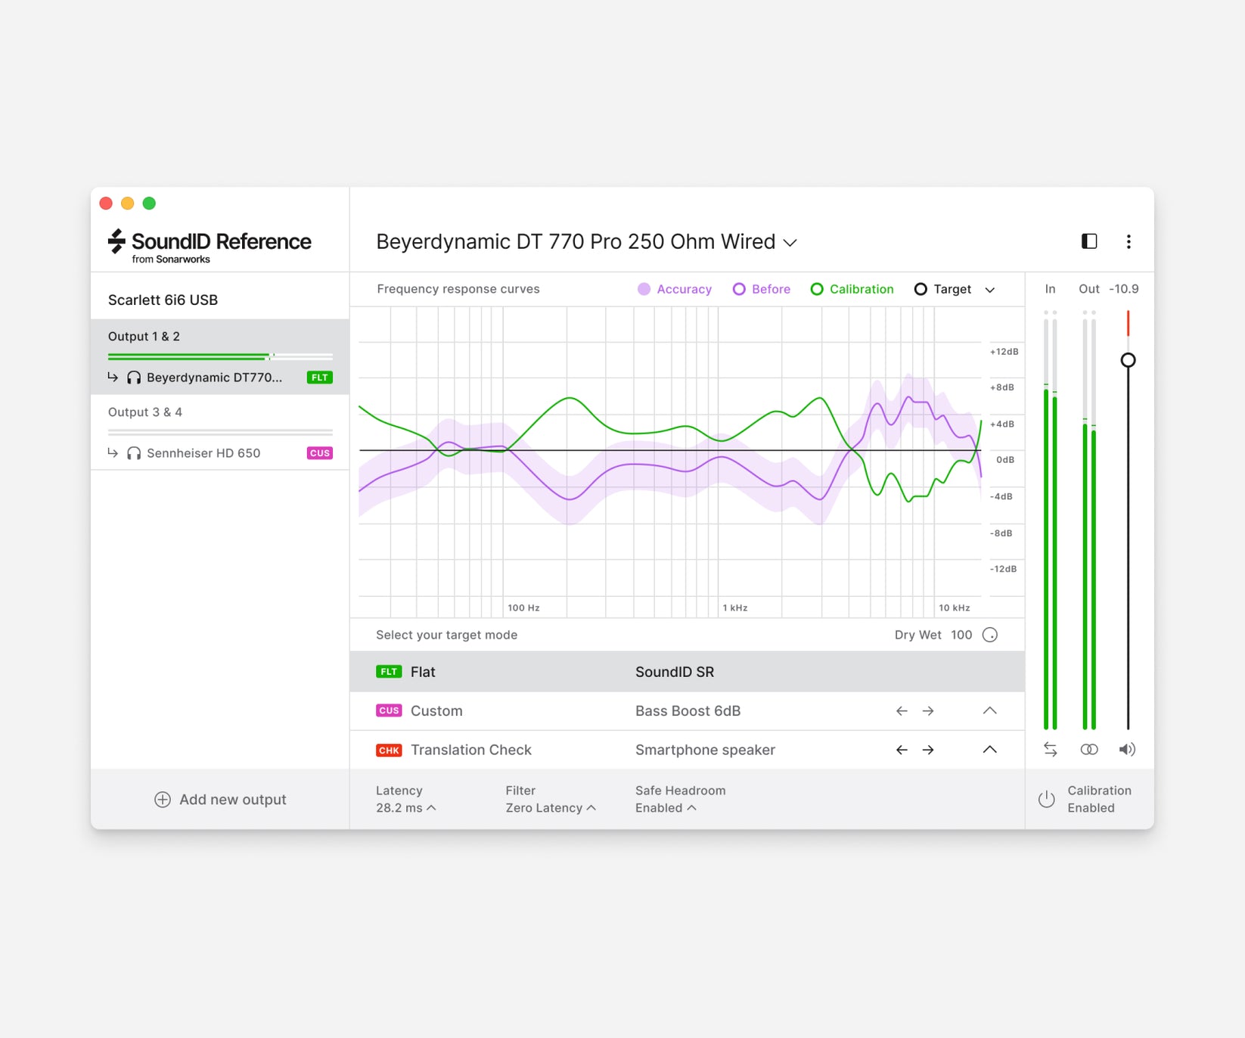Screen dimensions: 1245x1038
Task: Open the three-dot overflow menu
Action: [x=1129, y=241]
